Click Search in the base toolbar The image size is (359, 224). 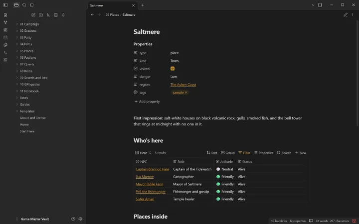(284, 153)
